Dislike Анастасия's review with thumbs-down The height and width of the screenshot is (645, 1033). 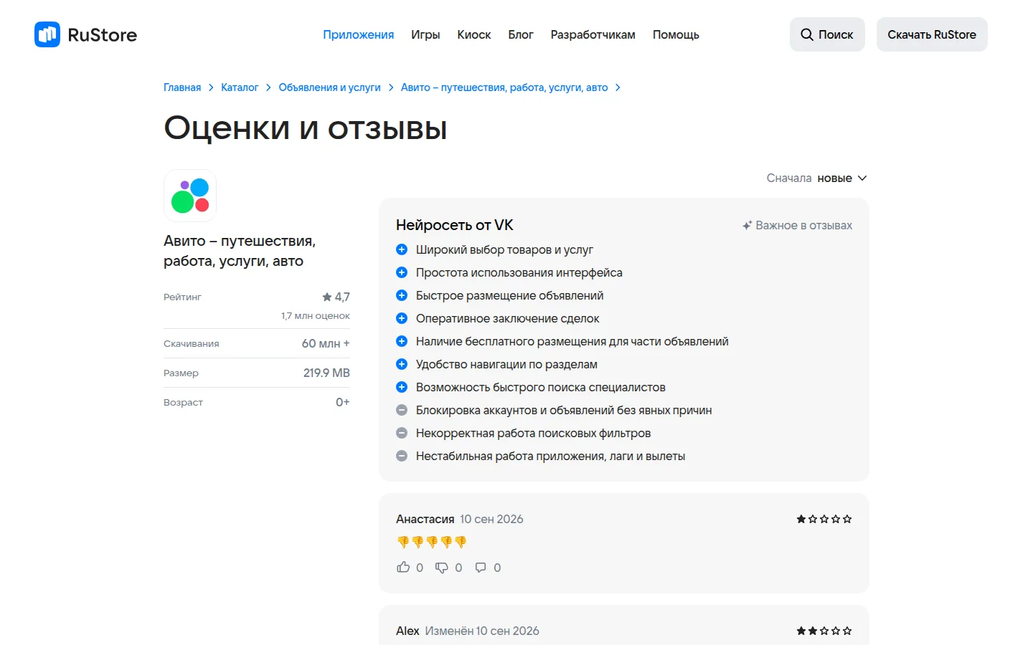pyautogui.click(x=442, y=568)
